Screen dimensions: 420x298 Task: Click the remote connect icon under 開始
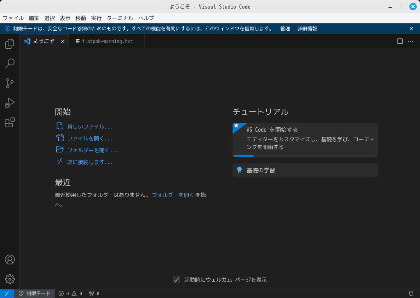click(x=60, y=161)
